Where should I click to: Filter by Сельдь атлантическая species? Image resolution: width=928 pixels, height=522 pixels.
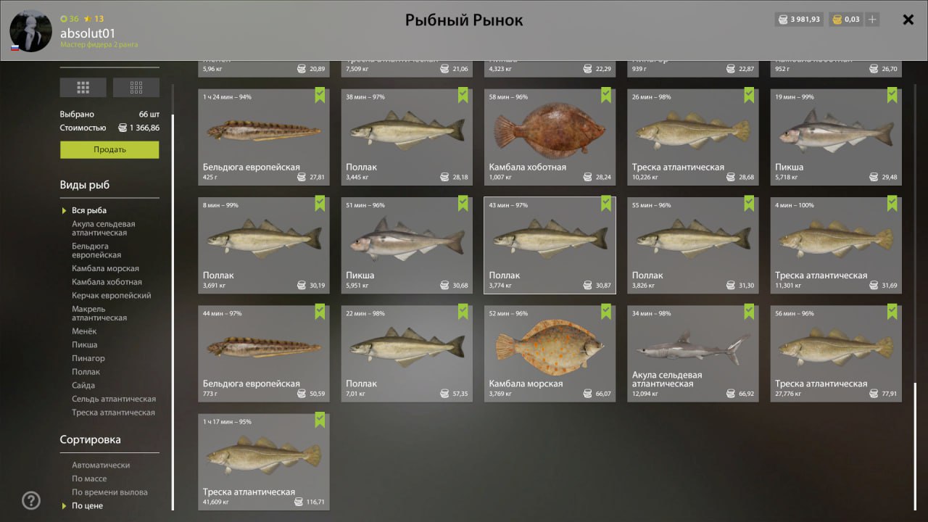(114, 399)
